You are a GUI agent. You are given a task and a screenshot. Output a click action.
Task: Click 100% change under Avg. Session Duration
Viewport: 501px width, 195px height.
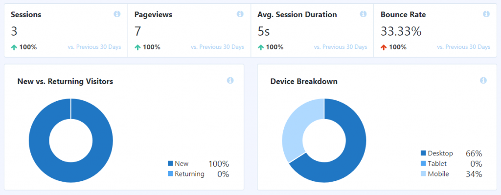click(275, 47)
